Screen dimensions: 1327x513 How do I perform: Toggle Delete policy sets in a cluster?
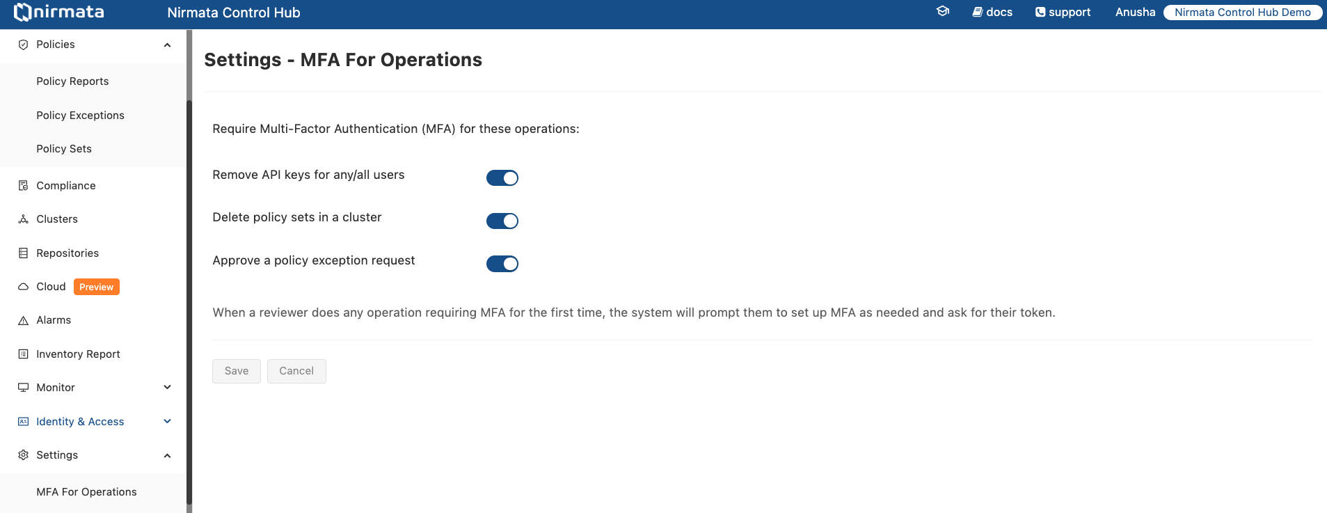pyautogui.click(x=502, y=221)
